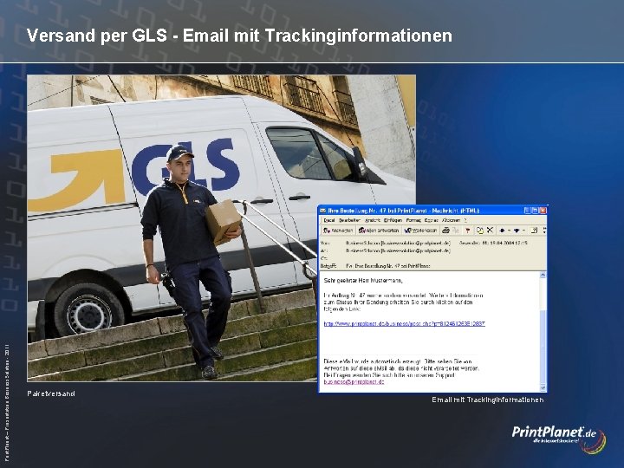Click the scrollbar up arrow in the email body
This screenshot has width=624, height=468.
click(x=543, y=275)
